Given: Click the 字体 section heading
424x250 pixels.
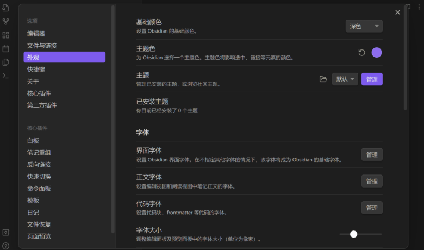Looking at the screenshot, I should tap(142, 133).
